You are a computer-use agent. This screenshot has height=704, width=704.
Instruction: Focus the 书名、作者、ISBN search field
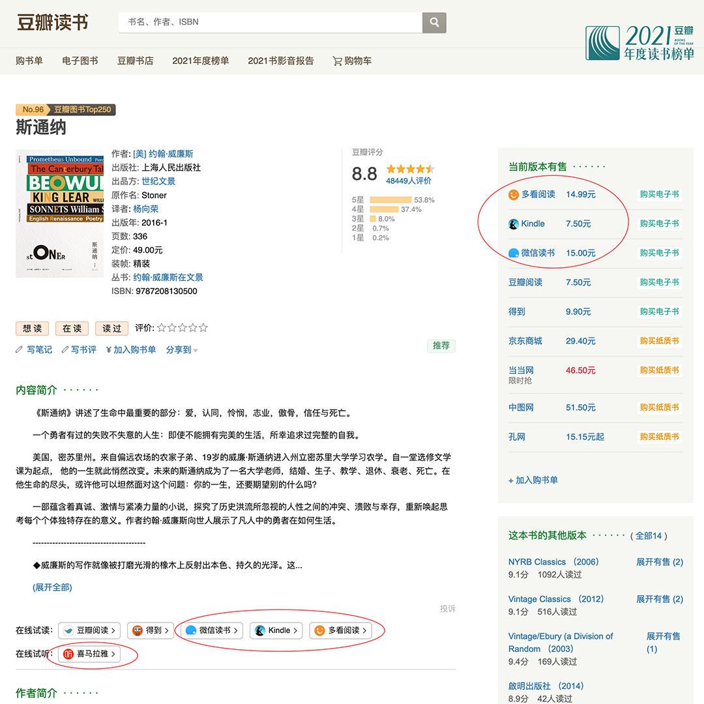[x=271, y=22]
